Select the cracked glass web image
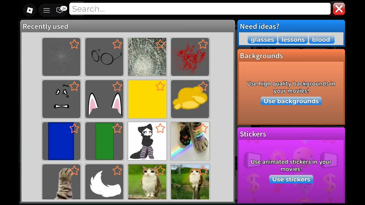This screenshot has height=205, width=365. coord(61,57)
